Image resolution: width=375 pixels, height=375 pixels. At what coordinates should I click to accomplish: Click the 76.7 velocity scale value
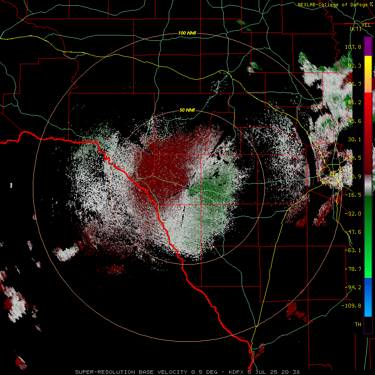(x=355, y=84)
